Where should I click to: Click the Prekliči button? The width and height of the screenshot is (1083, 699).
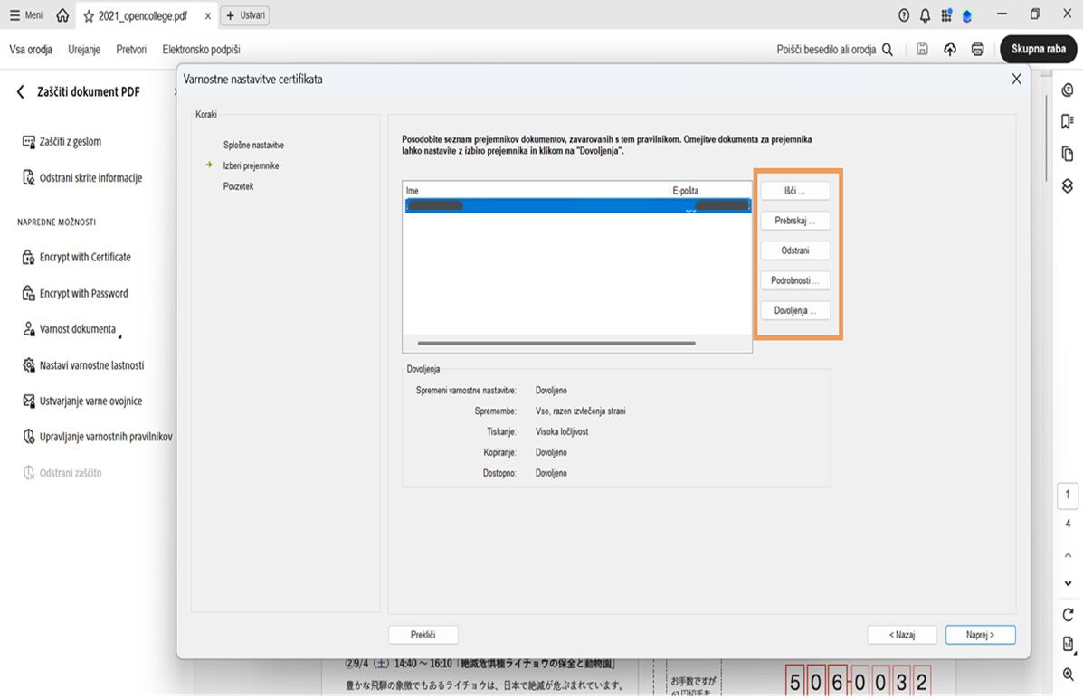click(423, 635)
